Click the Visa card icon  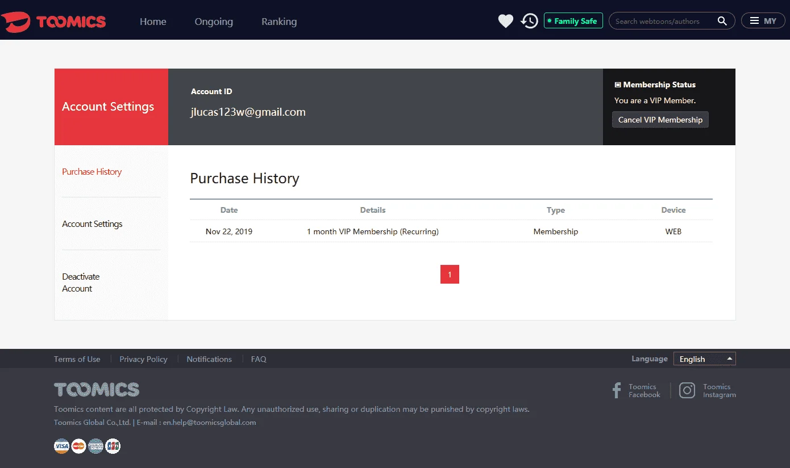pos(61,446)
